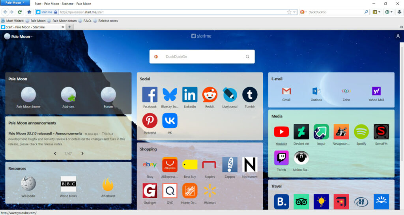
Task: Click the VK shortcut icon
Action: [x=170, y=121]
